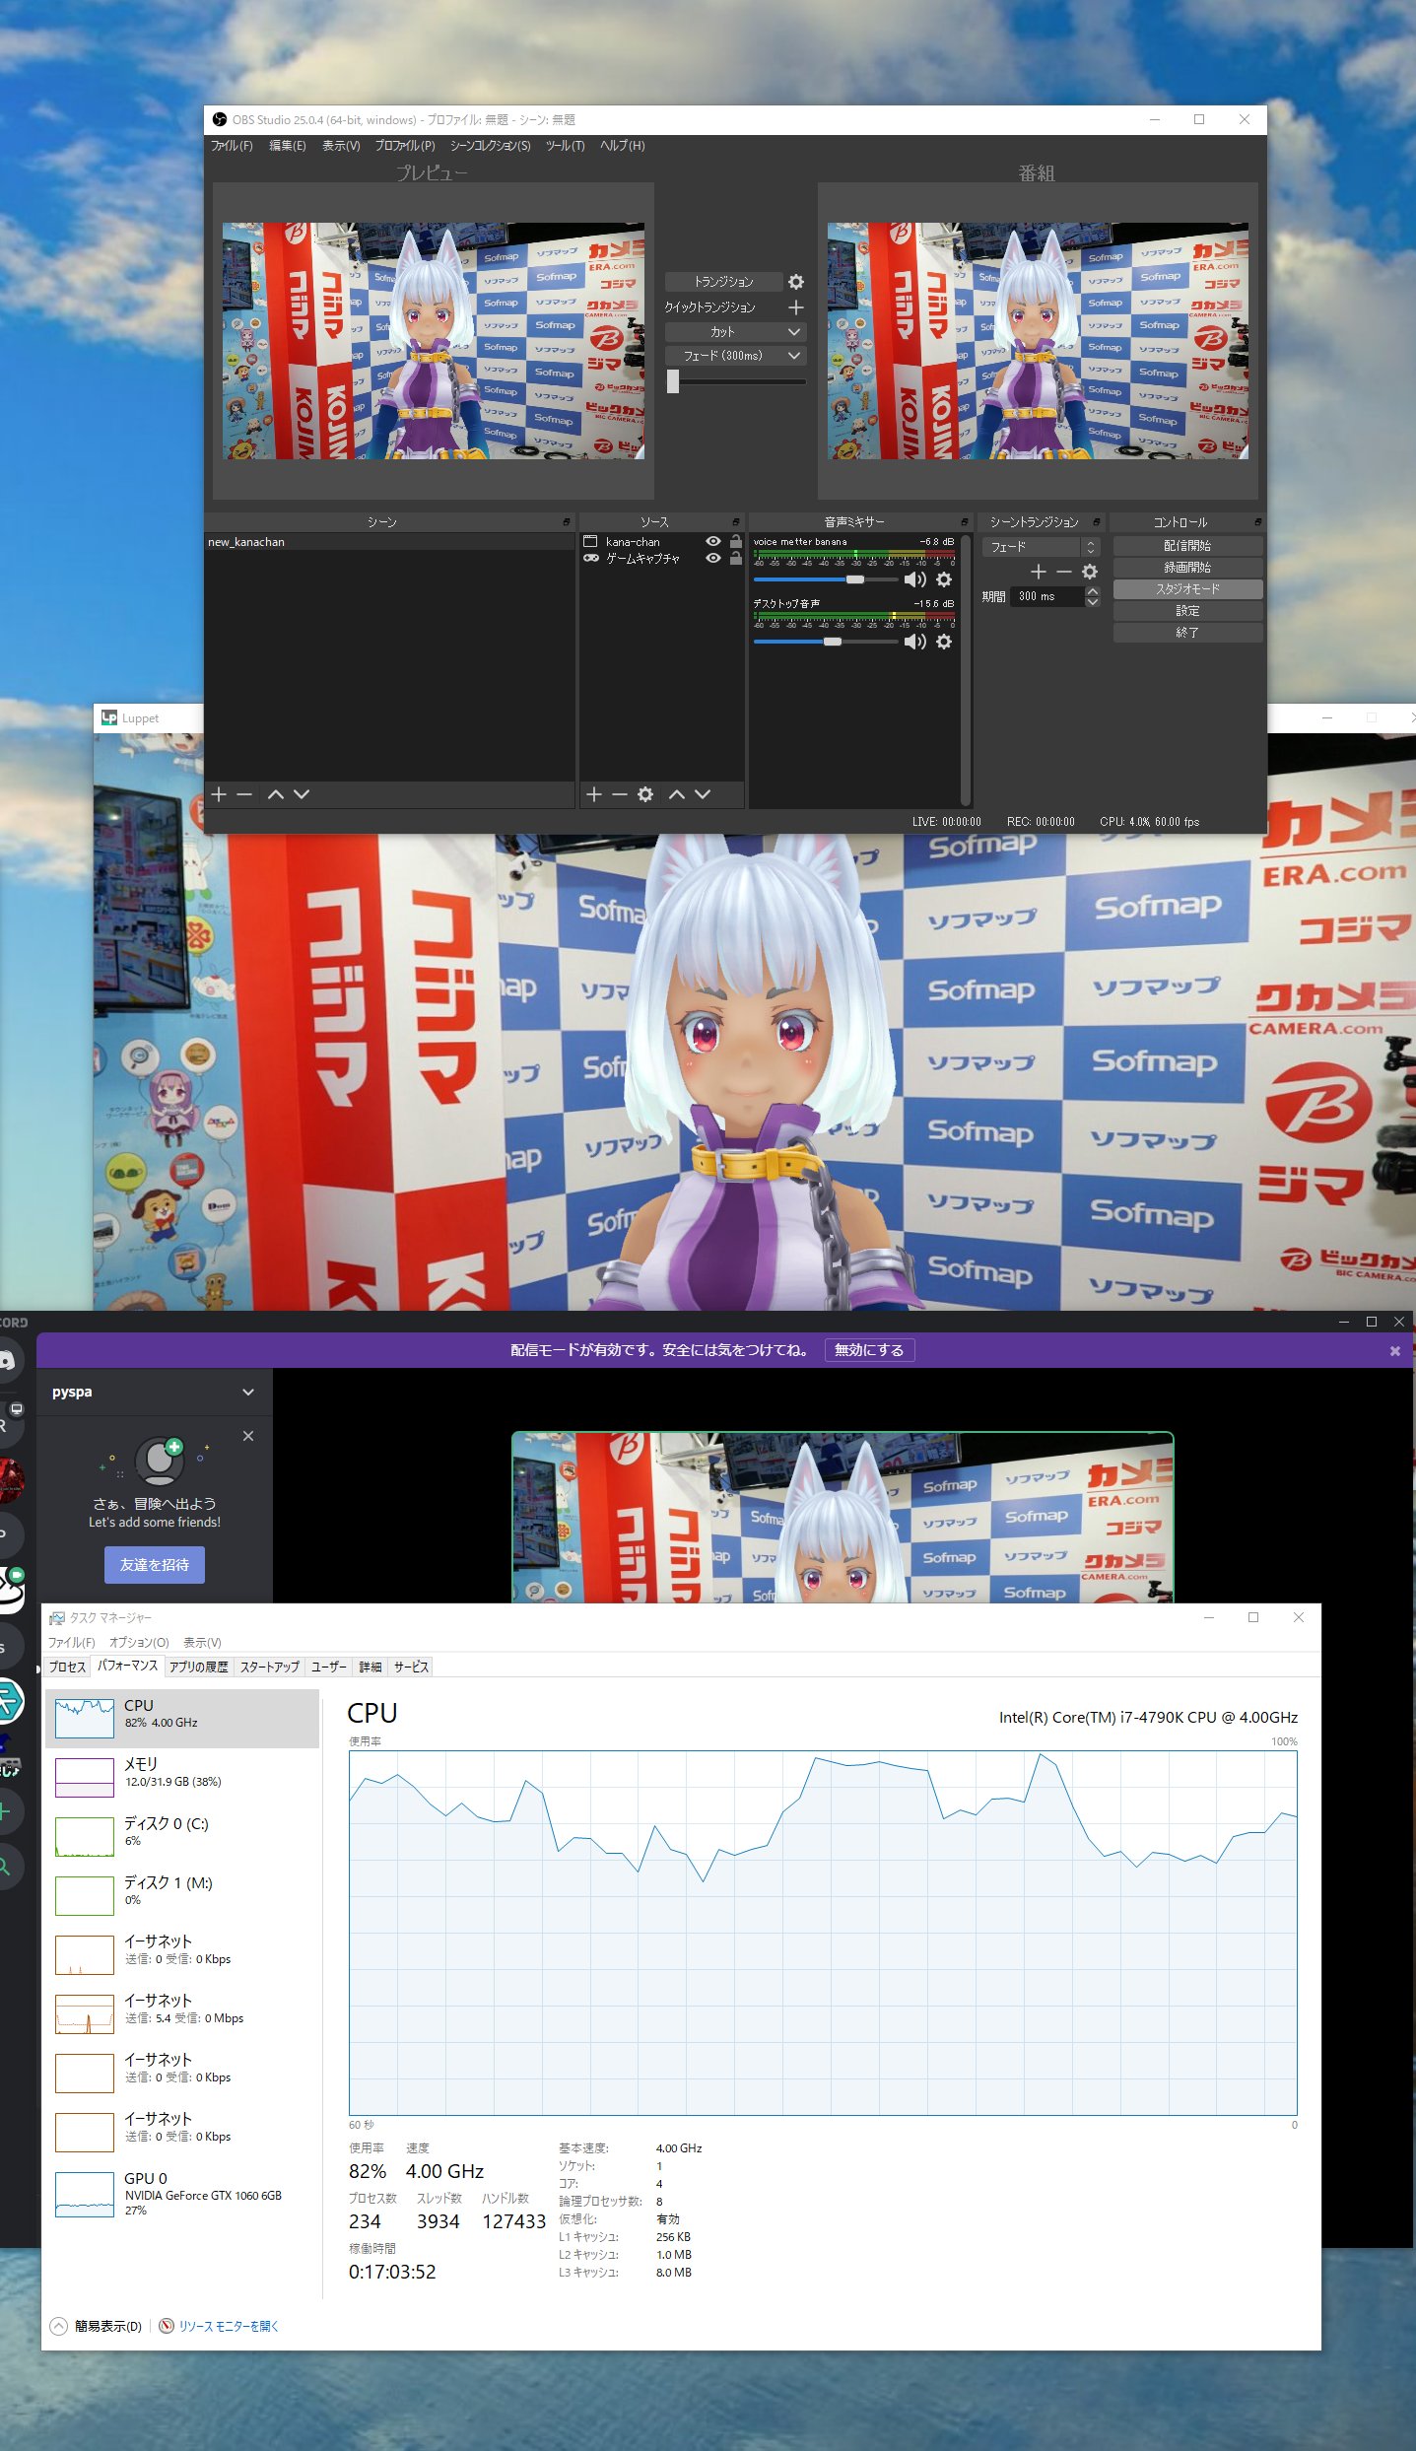Dismiss the Discord streamer mode banner with its X
This screenshot has height=2451, width=1416.
(x=1395, y=1351)
